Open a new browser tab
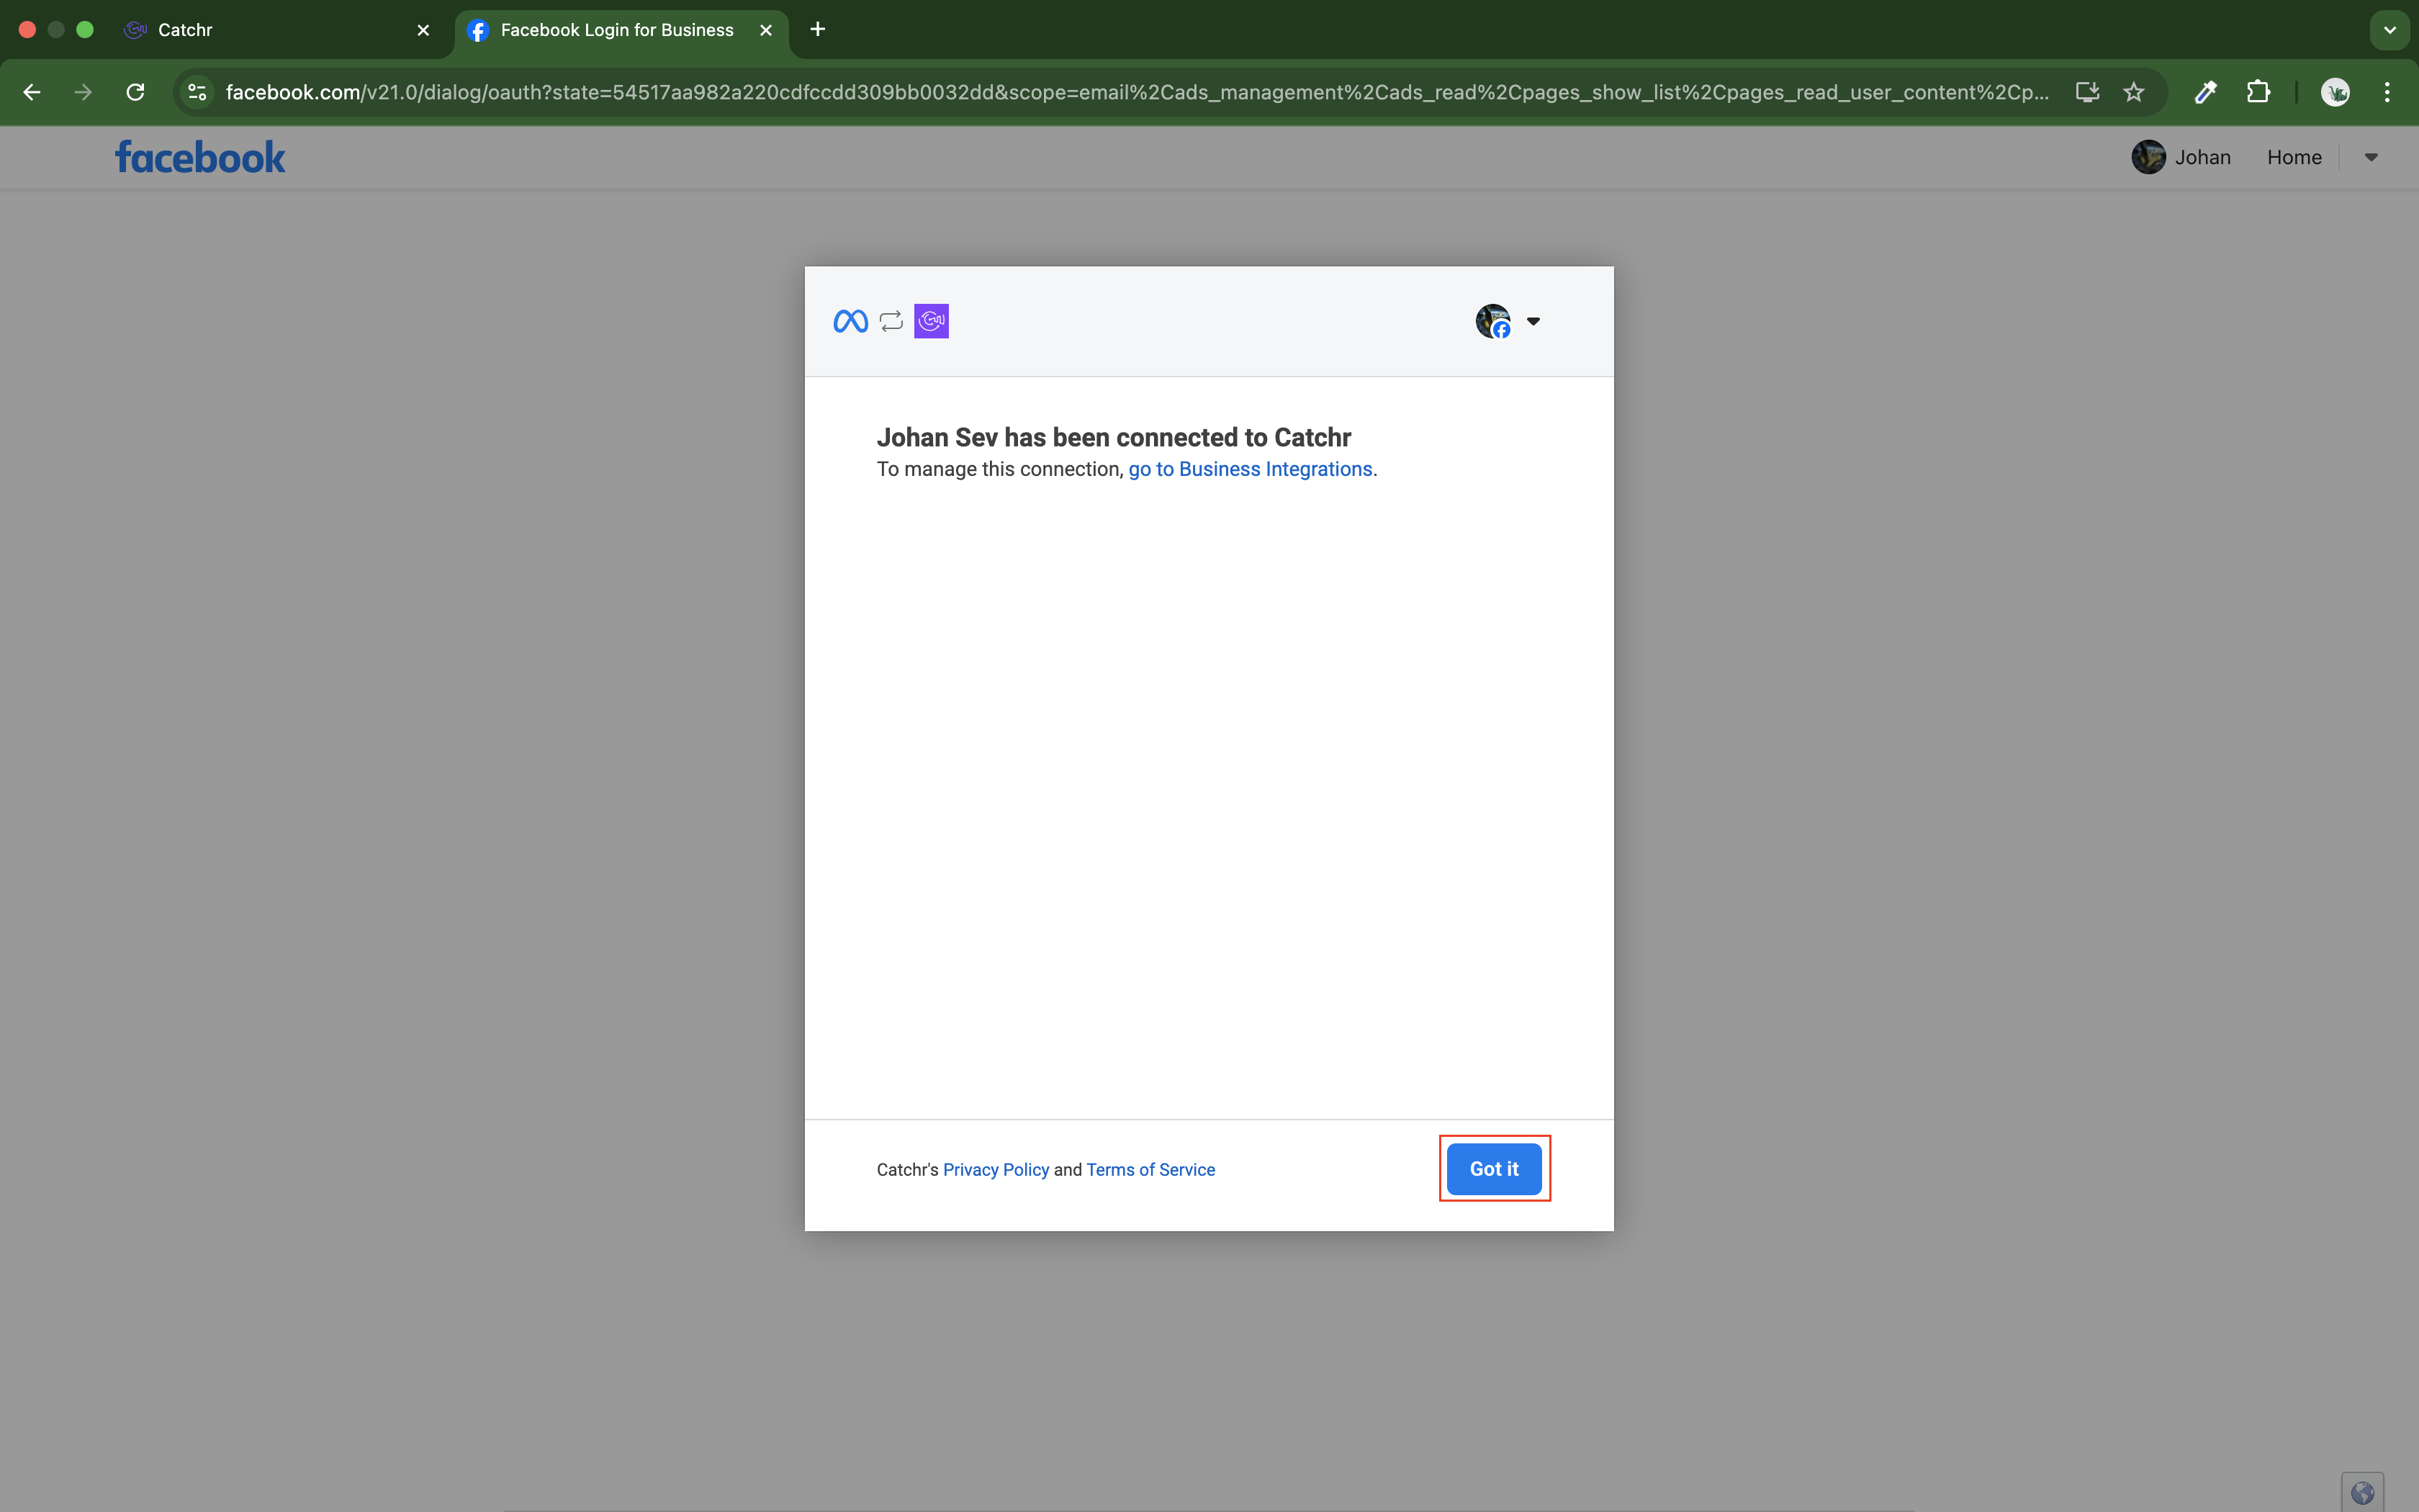 pos(818,30)
